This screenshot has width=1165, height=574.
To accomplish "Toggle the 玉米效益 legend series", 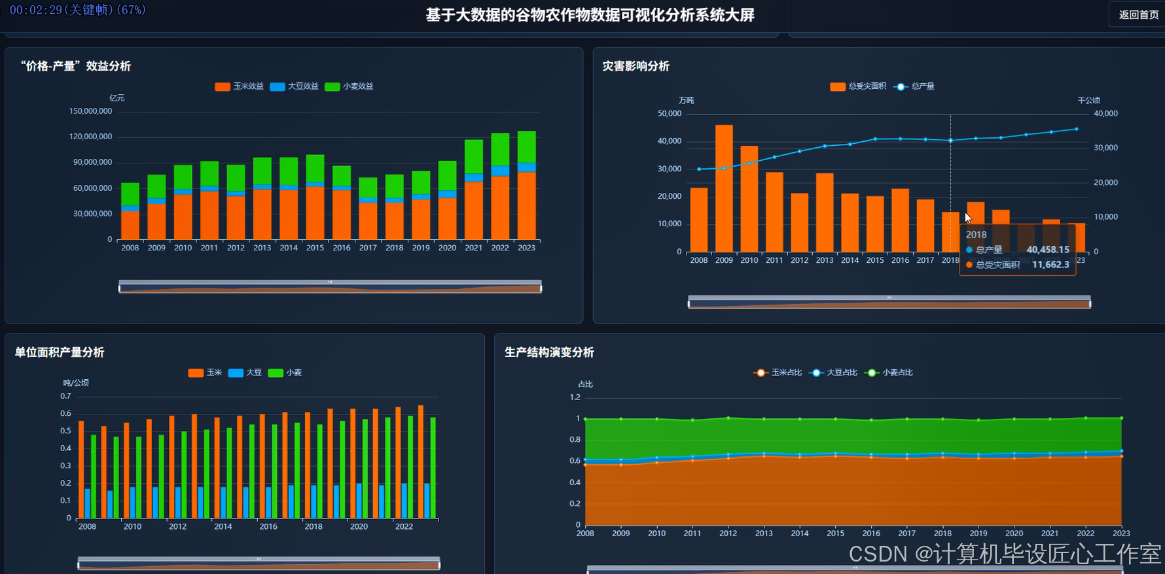I will pos(240,86).
